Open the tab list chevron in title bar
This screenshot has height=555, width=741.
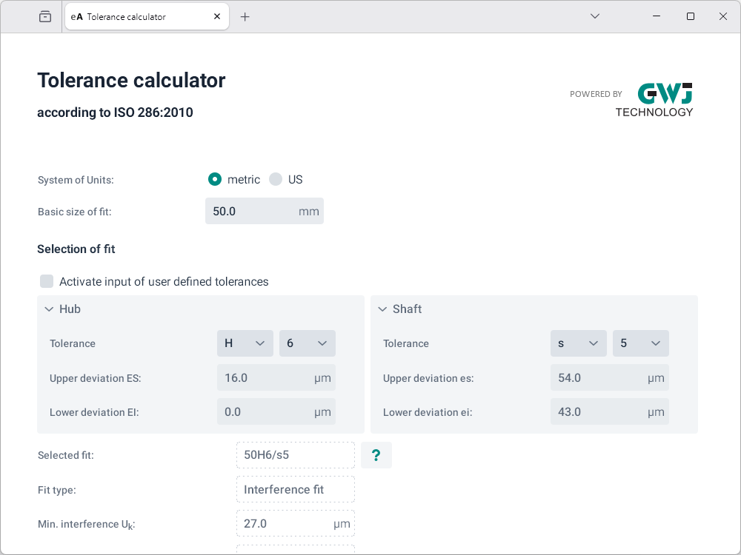pos(595,16)
